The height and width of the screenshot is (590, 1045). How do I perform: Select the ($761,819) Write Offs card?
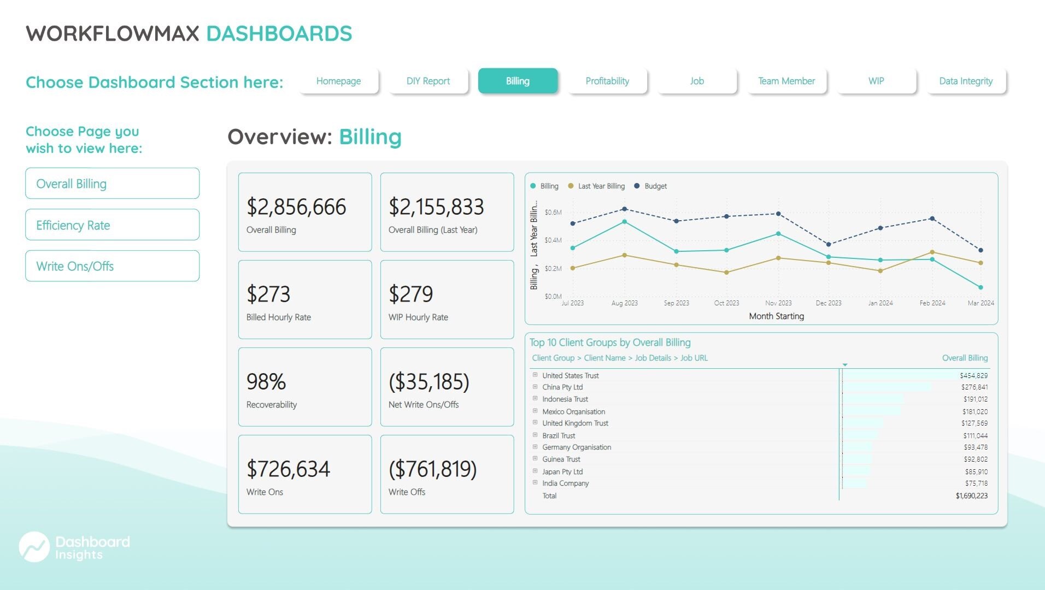coord(447,474)
